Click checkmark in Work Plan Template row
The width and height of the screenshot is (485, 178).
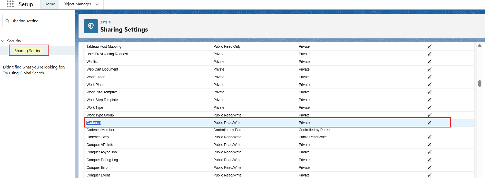click(x=429, y=92)
